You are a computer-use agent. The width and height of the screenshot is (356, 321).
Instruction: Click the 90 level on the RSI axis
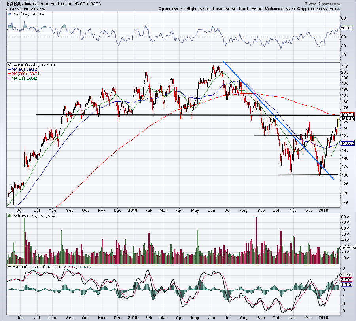[x=343, y=19]
